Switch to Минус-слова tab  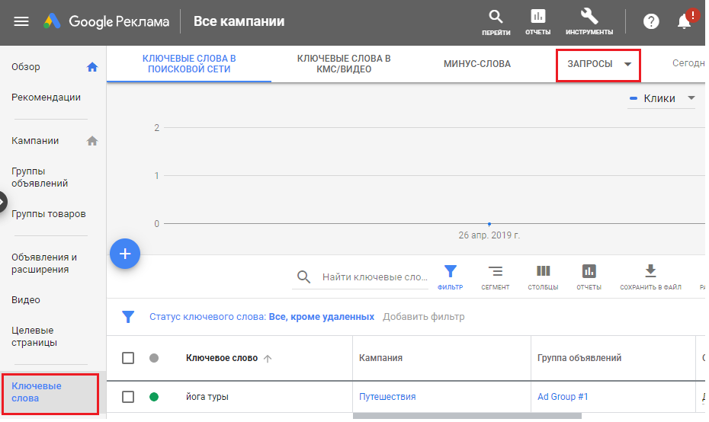click(477, 64)
